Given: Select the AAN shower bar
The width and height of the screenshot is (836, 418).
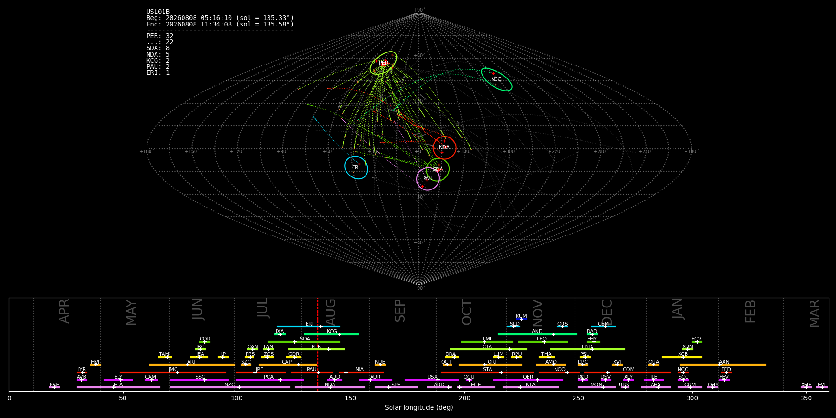Looking at the screenshot, I should (723, 365).
